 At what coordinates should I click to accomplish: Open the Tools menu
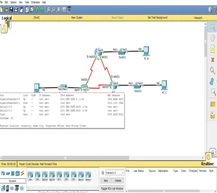point(27,2)
